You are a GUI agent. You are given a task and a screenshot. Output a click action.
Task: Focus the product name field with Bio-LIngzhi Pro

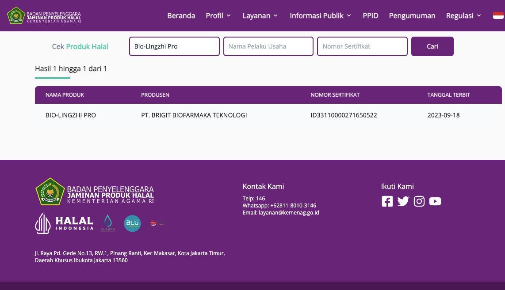174,46
